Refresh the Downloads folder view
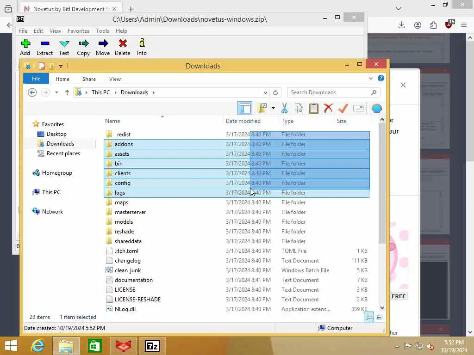 pyautogui.click(x=275, y=92)
